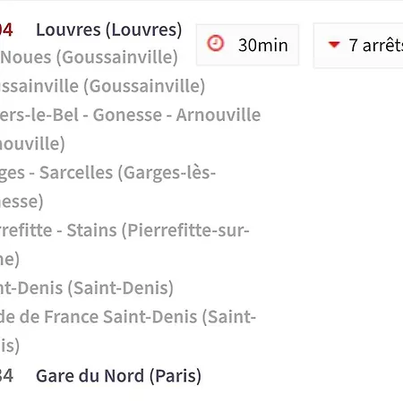Click the (Garges-lès-Gonesse) city name continuation
Screen dimensions: 403x403
[x=21, y=201]
